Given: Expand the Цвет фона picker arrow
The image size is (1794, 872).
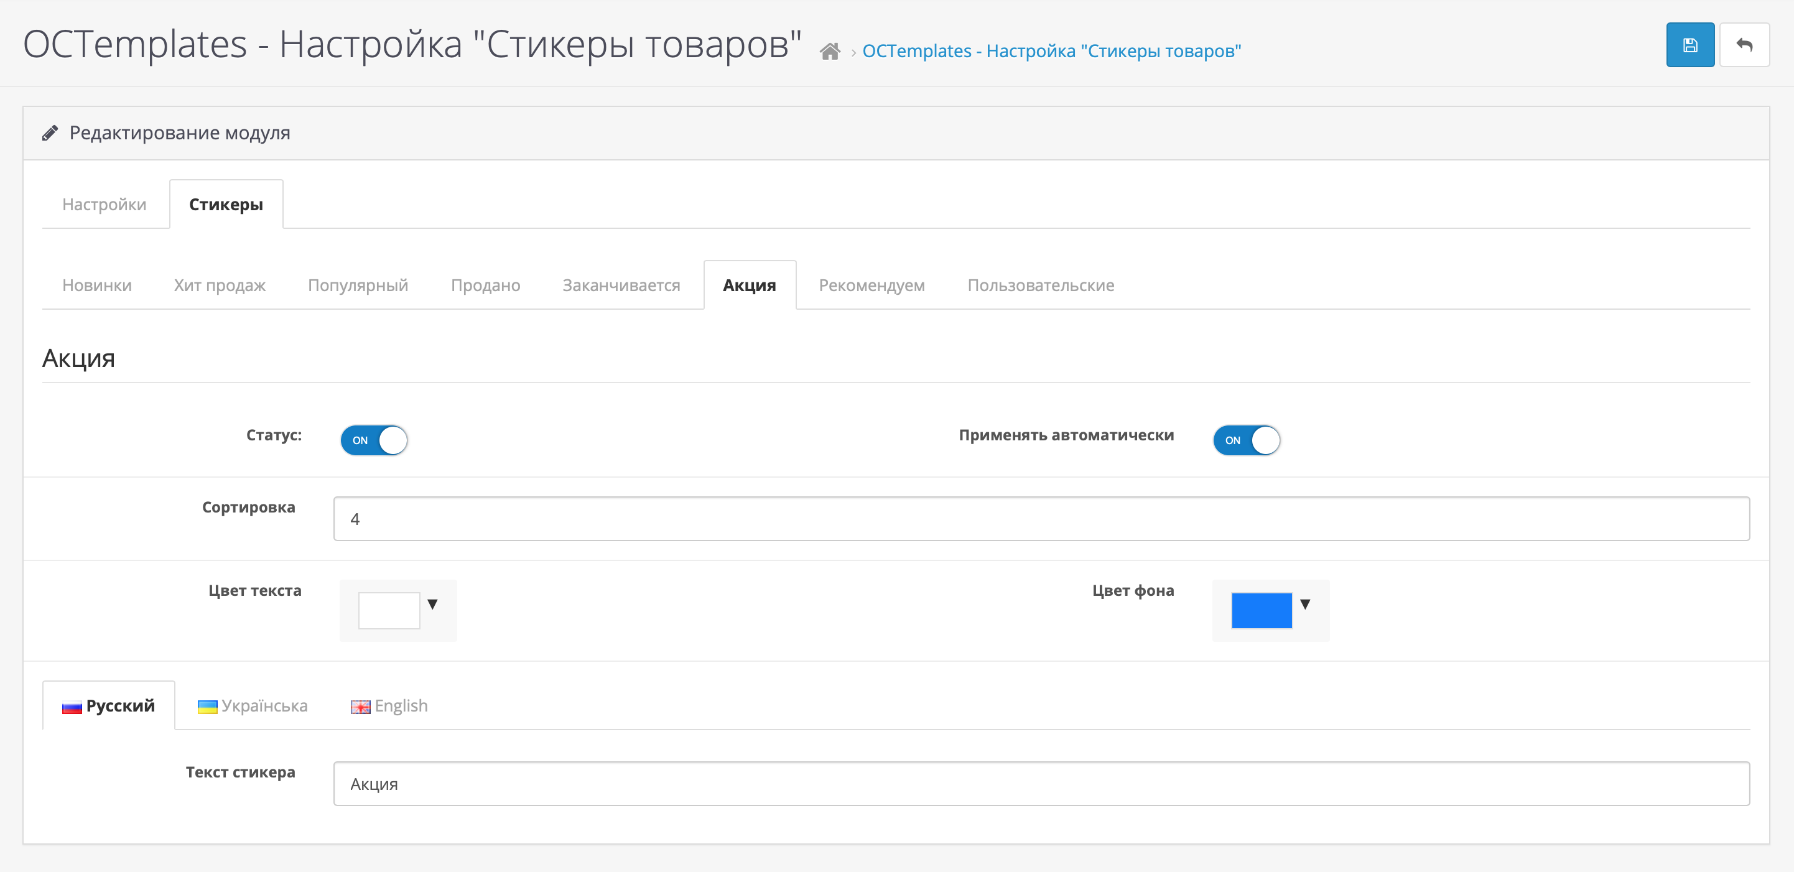Looking at the screenshot, I should tap(1305, 604).
